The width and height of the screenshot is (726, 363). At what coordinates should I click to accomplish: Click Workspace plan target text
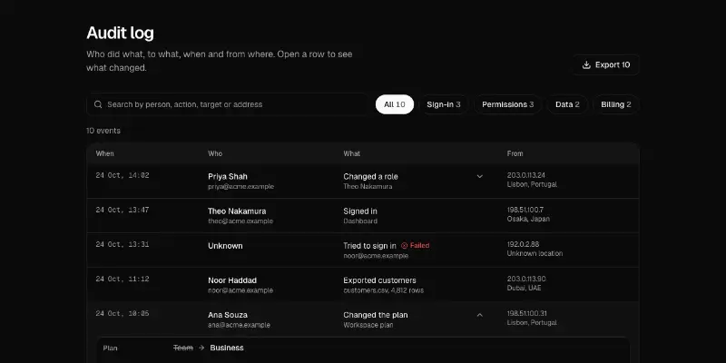click(x=368, y=325)
